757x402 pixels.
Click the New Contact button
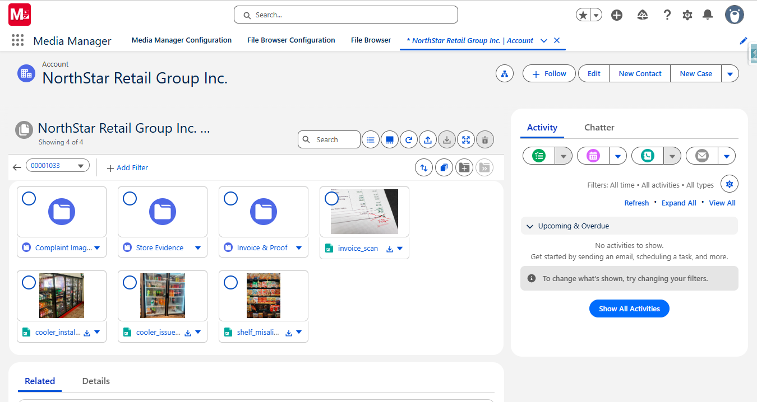click(x=640, y=73)
